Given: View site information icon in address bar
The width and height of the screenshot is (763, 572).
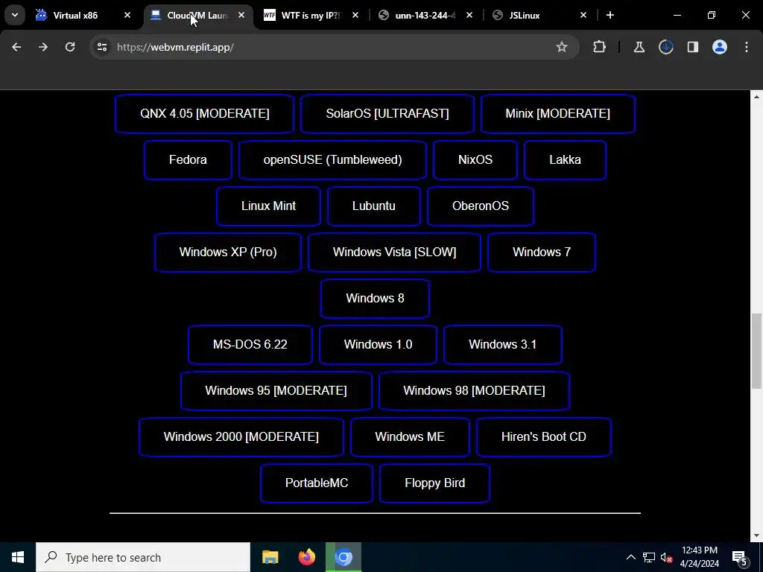Looking at the screenshot, I should point(101,47).
